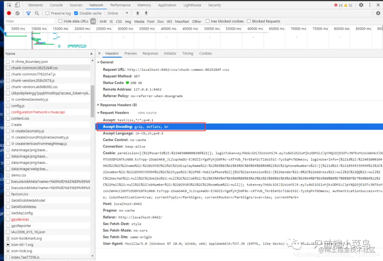
Task: Uncheck Disable cache checkbox
Action: (x=76, y=13)
